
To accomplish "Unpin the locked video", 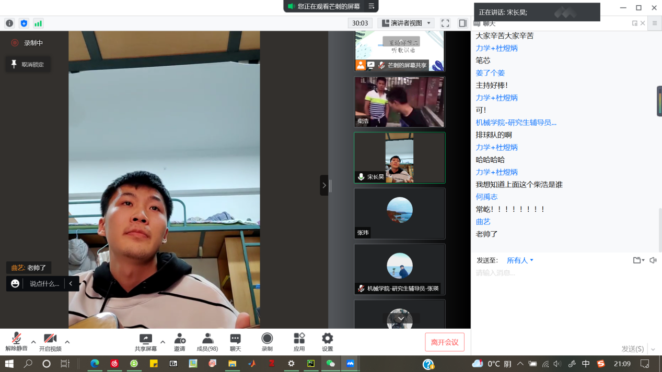I will pyautogui.click(x=28, y=65).
